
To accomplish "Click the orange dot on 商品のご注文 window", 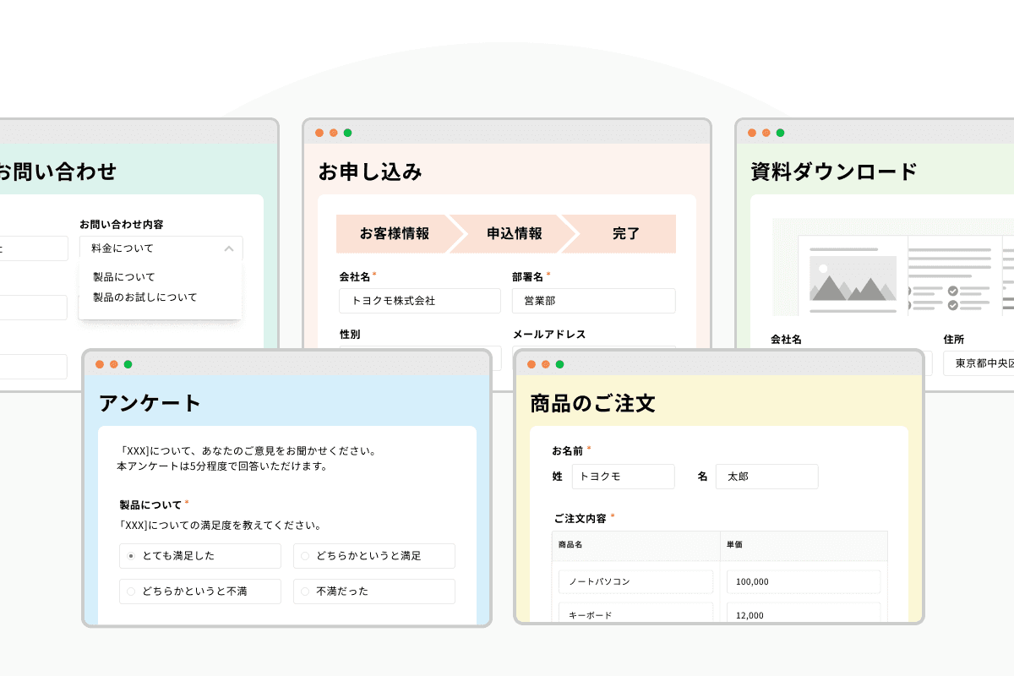I will click(x=532, y=365).
